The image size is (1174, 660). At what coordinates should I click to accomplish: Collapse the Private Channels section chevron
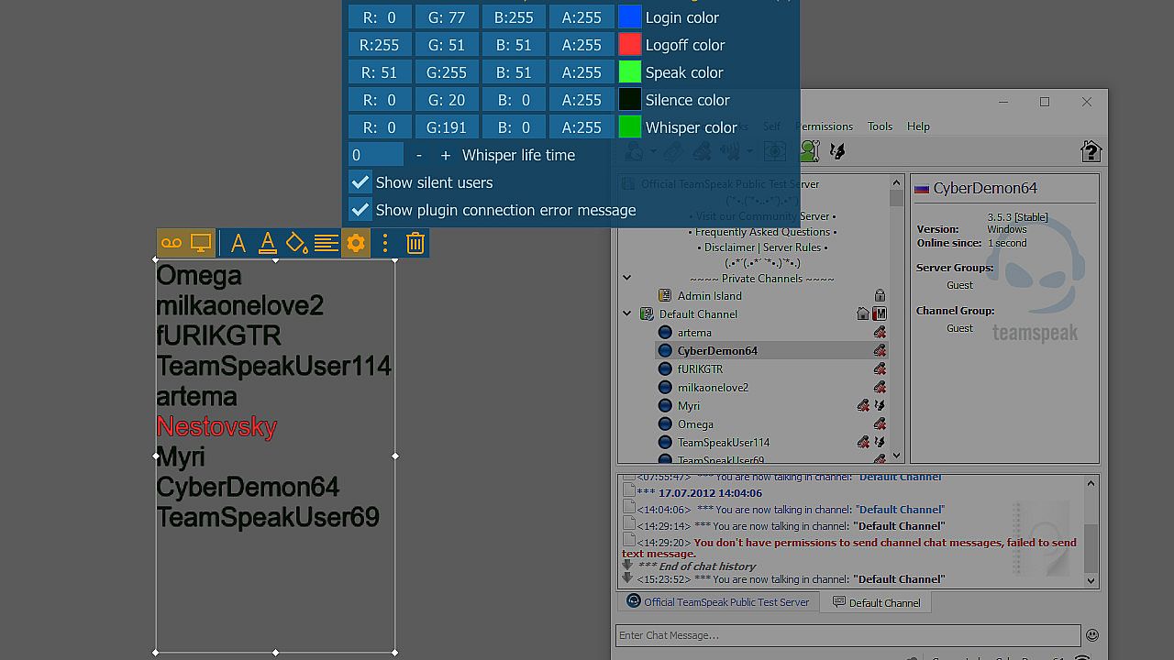tap(627, 278)
